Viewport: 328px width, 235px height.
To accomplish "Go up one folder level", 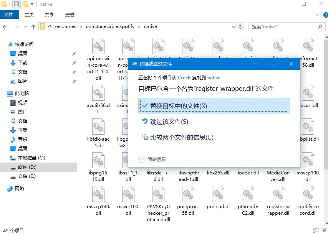I will (33, 27).
